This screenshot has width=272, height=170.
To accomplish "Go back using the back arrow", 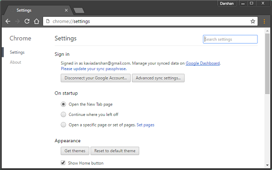I will click(8, 21).
